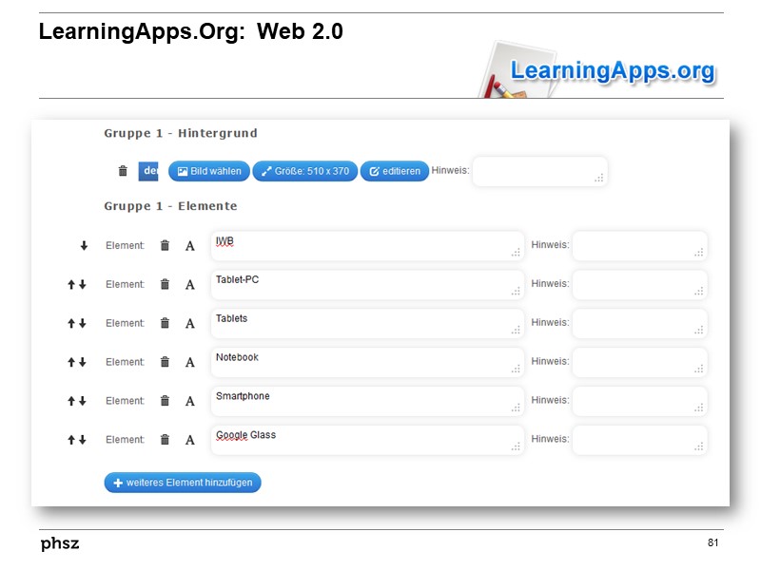This screenshot has width=761, height=570.
Task: Delete the Gruppe 1 background with the trash icon
Action: (123, 171)
